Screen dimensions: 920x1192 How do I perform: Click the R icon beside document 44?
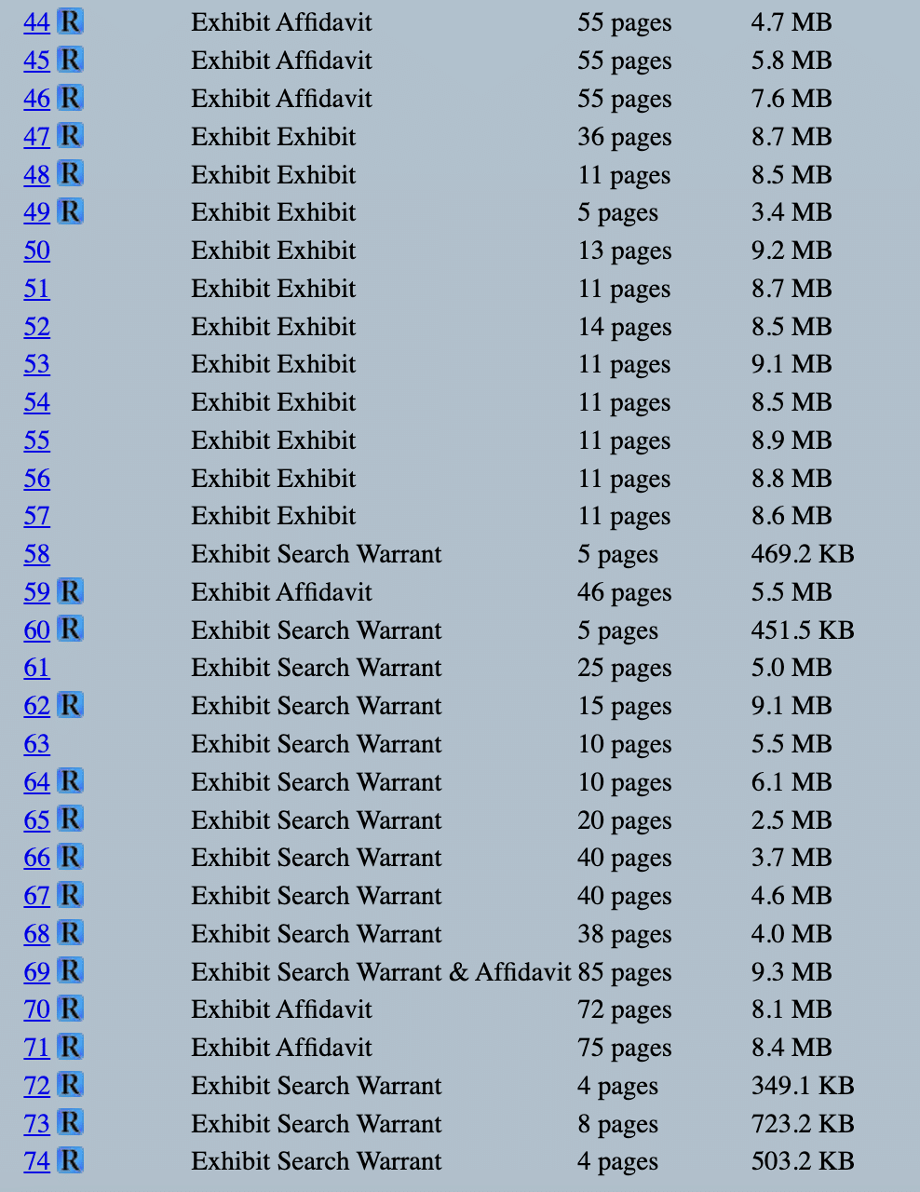coord(70,21)
